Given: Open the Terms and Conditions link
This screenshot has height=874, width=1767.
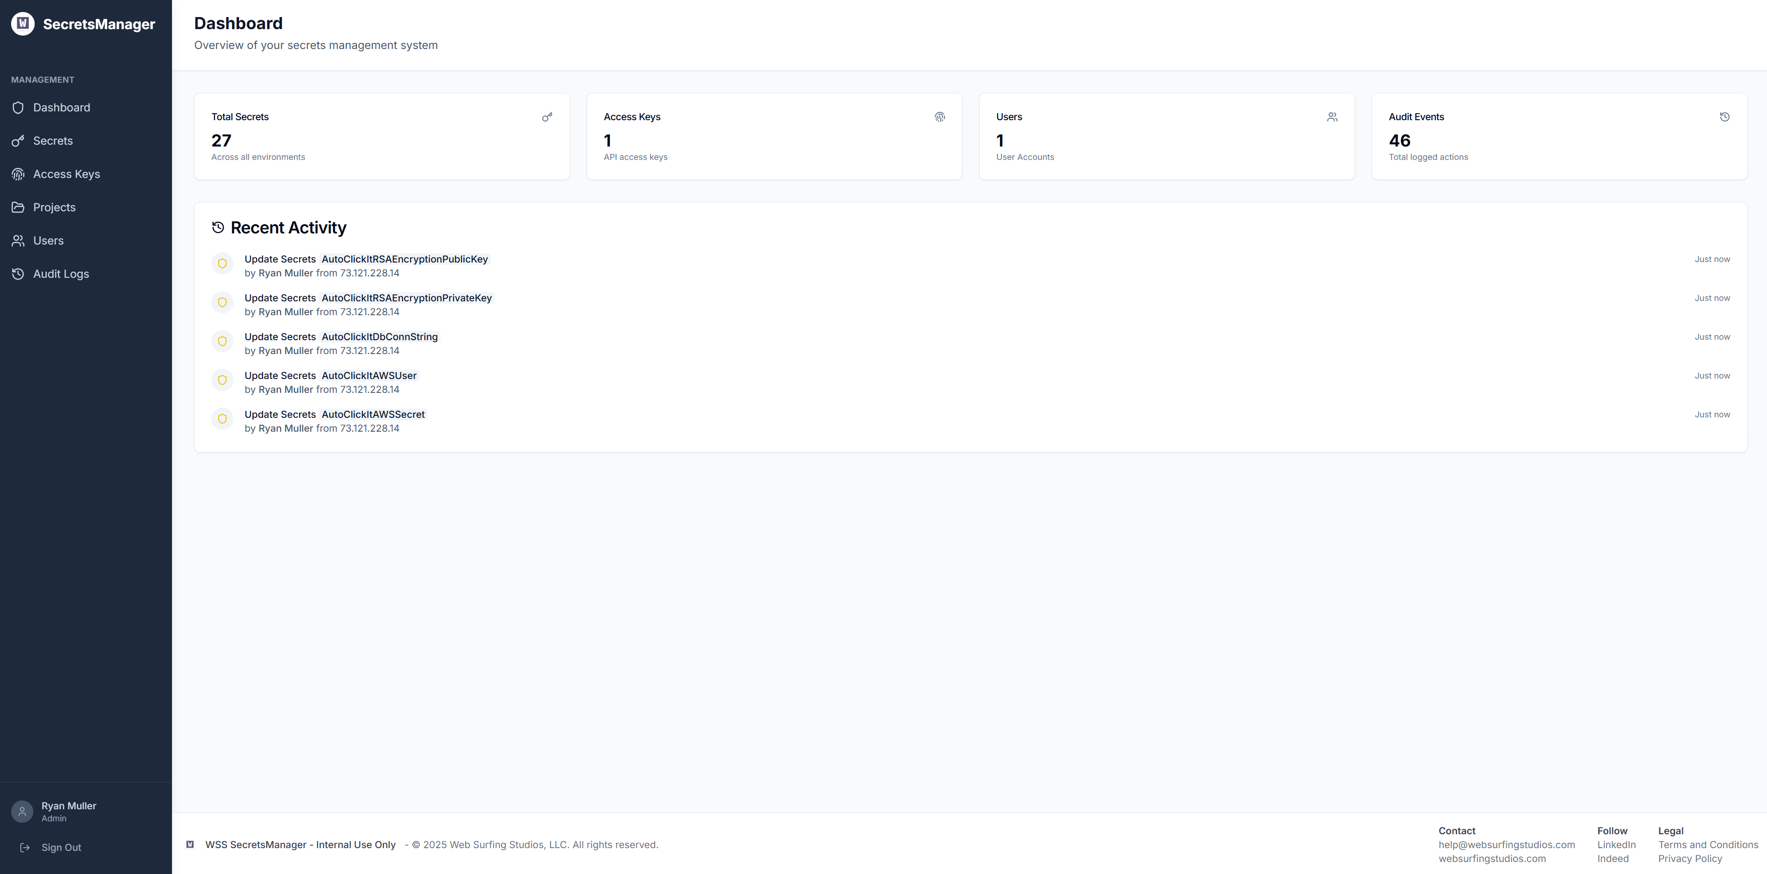Looking at the screenshot, I should [1708, 844].
